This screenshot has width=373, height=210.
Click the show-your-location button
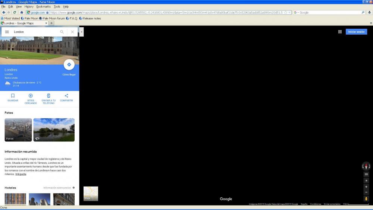(x=366, y=181)
